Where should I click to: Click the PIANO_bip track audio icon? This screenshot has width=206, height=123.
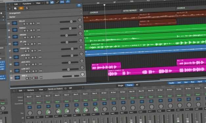(x=16, y=50)
